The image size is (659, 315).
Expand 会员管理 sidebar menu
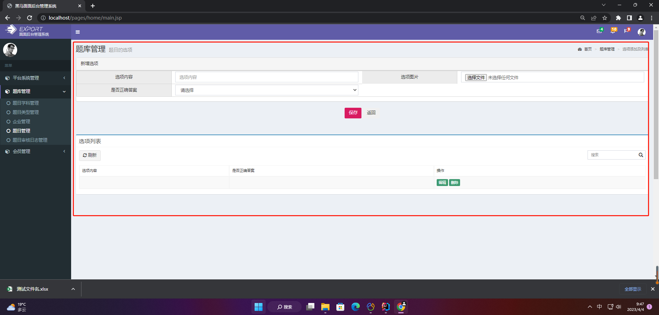point(35,151)
